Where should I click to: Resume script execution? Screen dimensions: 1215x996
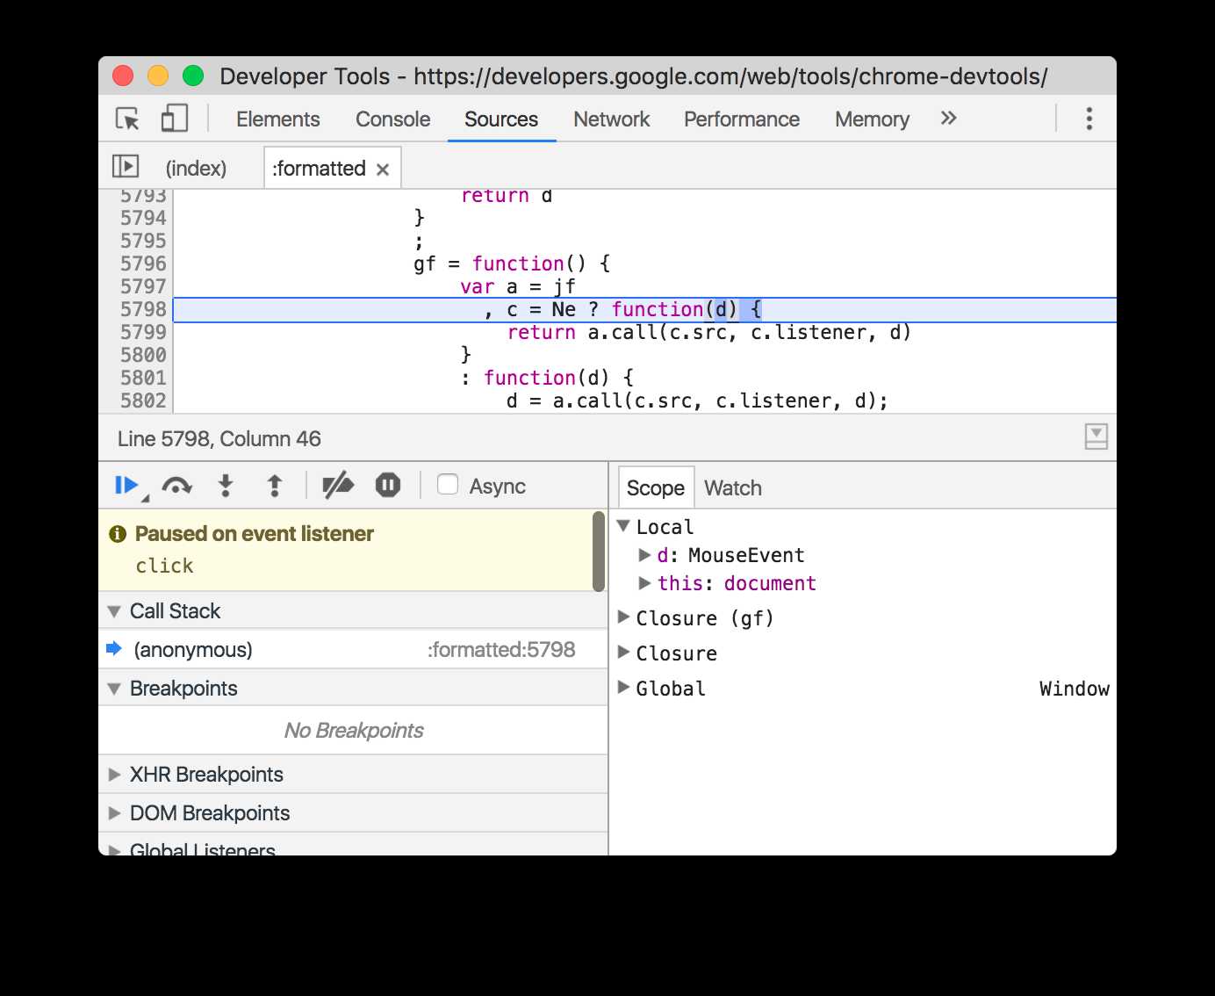126,485
